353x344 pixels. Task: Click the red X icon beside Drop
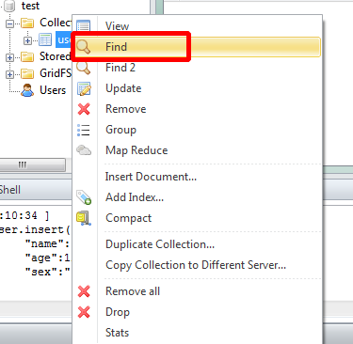coord(84,312)
